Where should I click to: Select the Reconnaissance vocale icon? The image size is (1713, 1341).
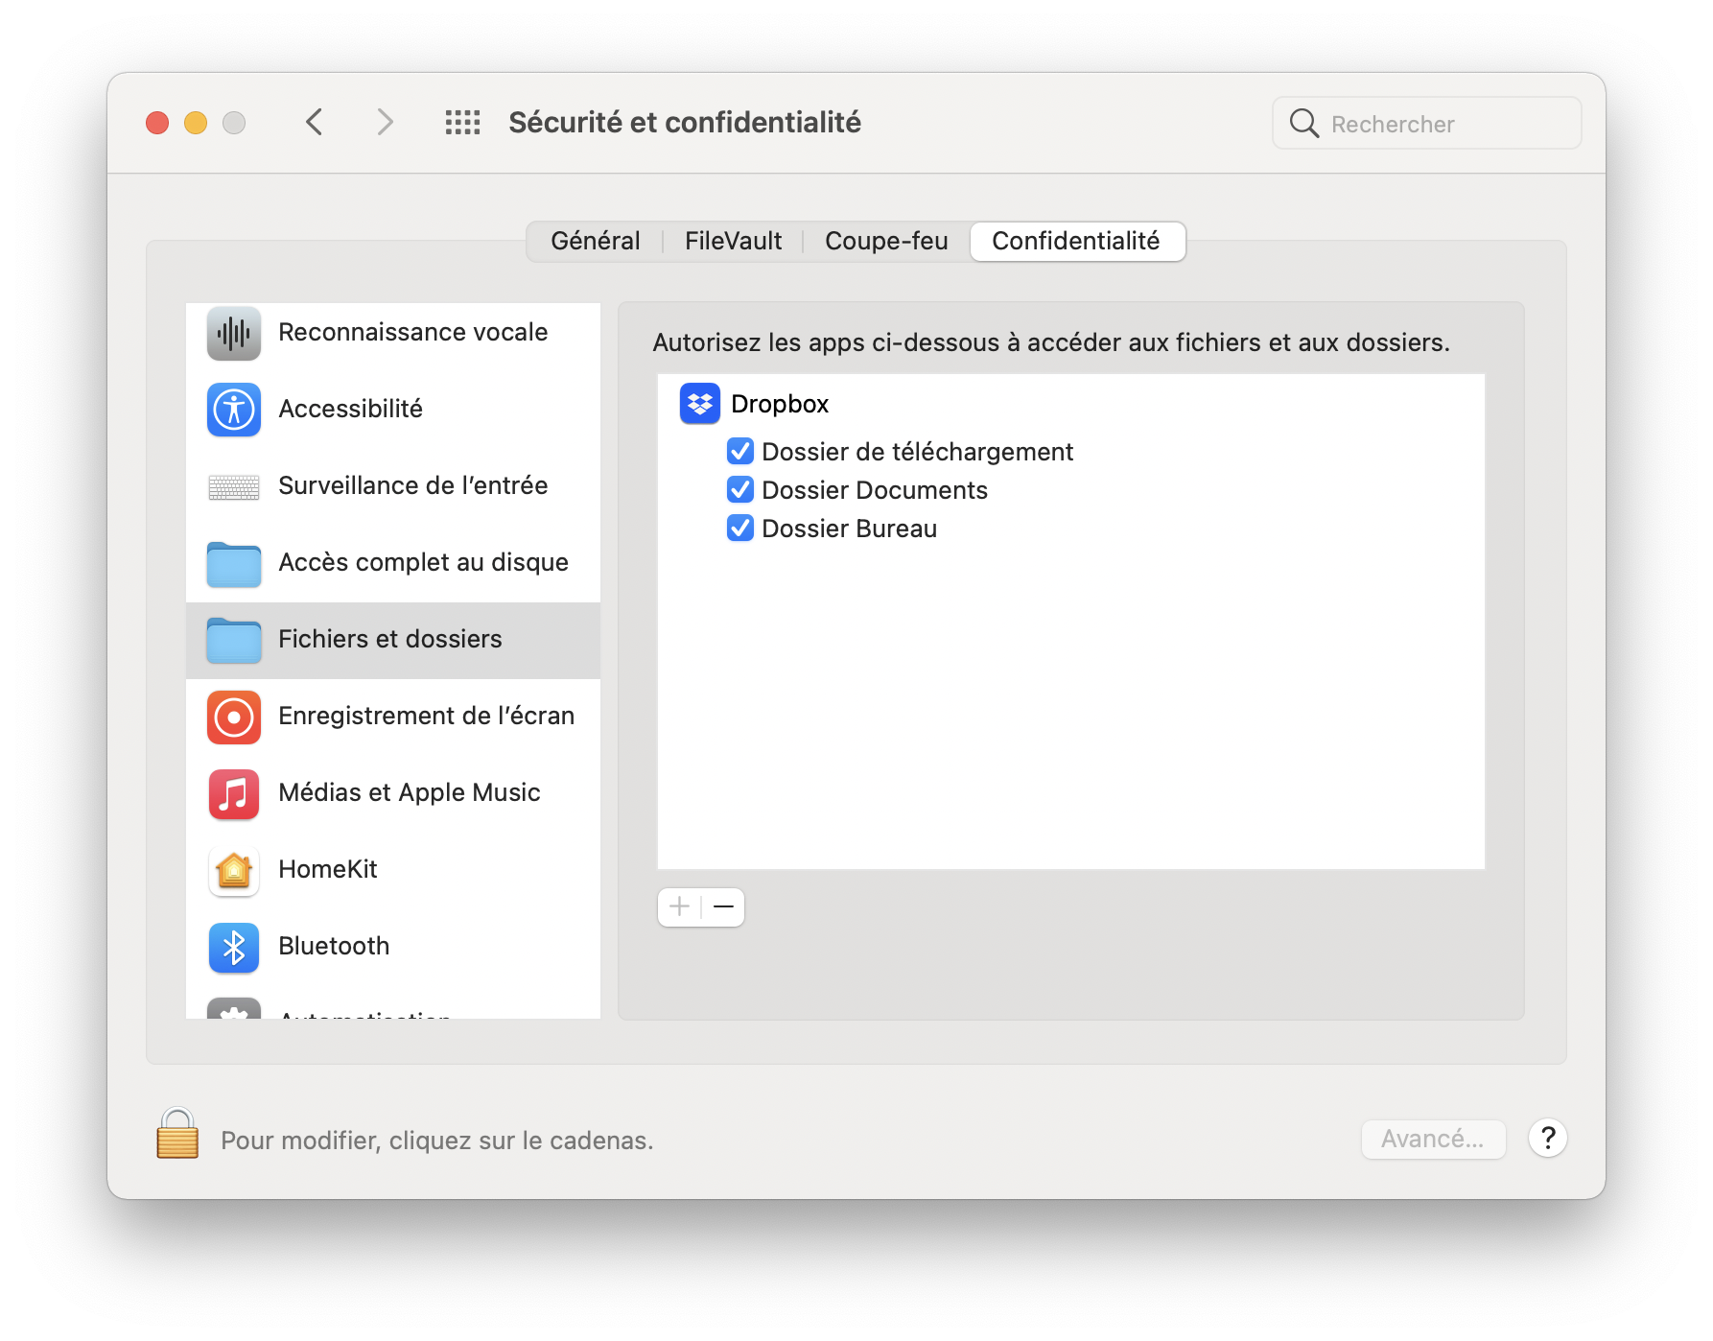(233, 333)
